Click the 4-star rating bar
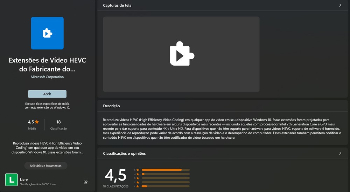 (166, 174)
